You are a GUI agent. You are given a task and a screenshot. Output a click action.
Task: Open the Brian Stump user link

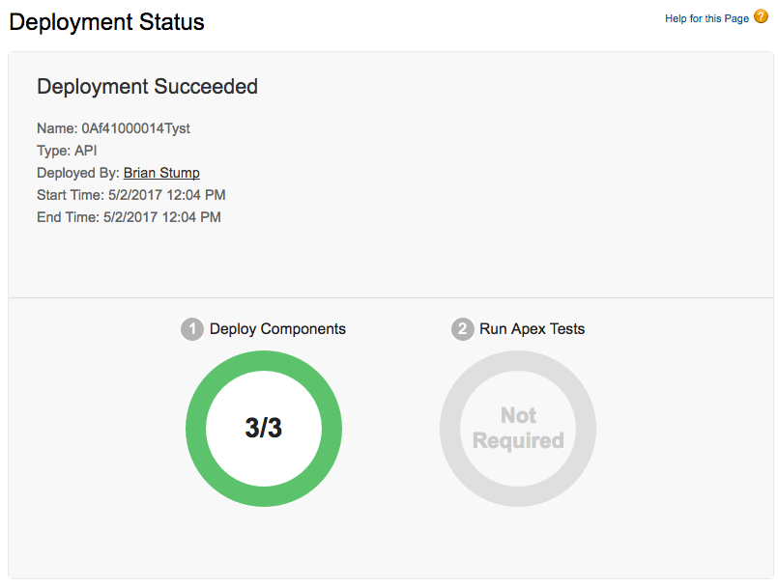tap(161, 172)
